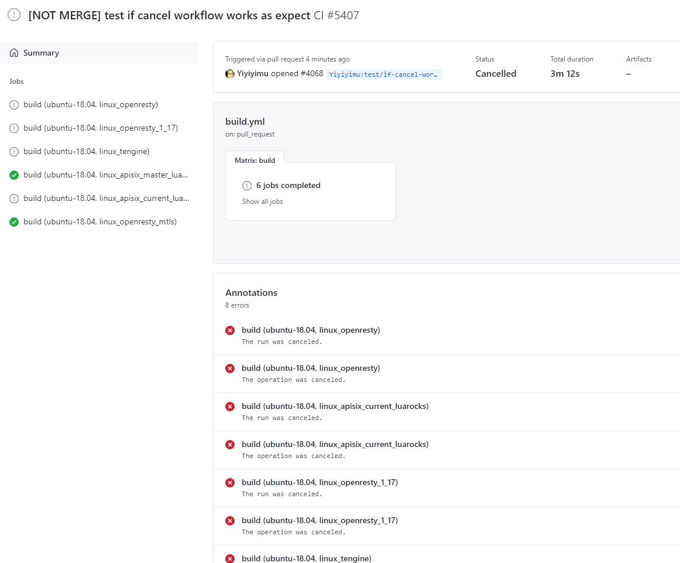
Task: Click 'Triggered via pull request 4 minutes ago' text
Action: [287, 59]
